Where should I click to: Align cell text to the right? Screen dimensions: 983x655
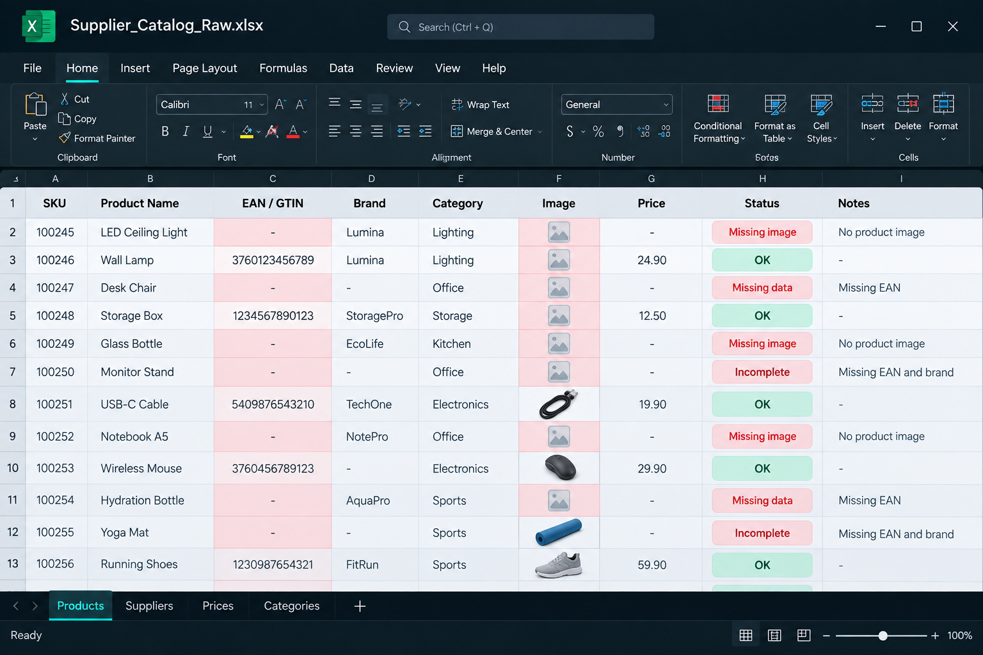[378, 131]
